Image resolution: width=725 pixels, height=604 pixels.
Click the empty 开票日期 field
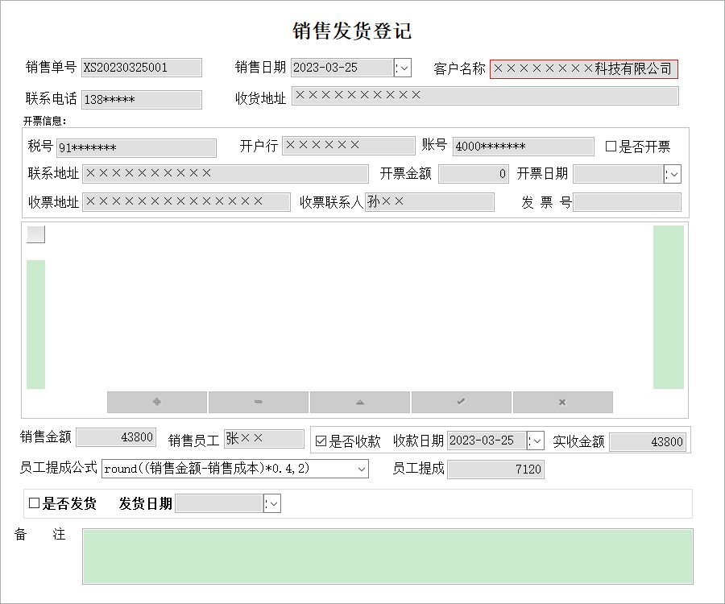(x=618, y=174)
